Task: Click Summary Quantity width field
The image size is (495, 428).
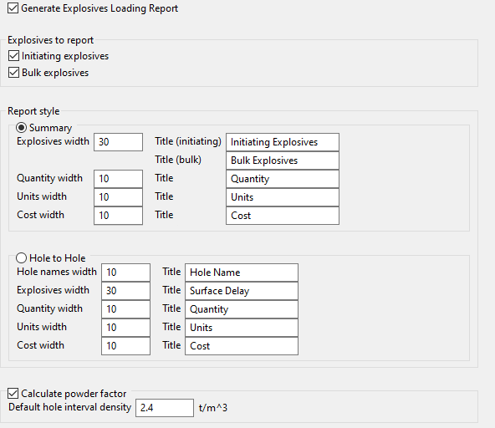Action: pyautogui.click(x=118, y=179)
